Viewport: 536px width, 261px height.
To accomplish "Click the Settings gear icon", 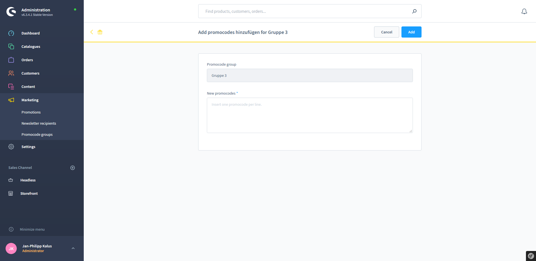I will pos(11,147).
